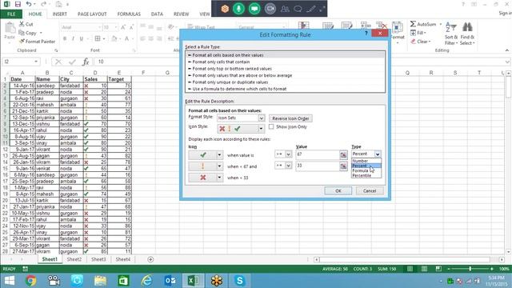Open the Icon Style dropdown
The width and height of the screenshot is (512, 288).
pos(261,129)
